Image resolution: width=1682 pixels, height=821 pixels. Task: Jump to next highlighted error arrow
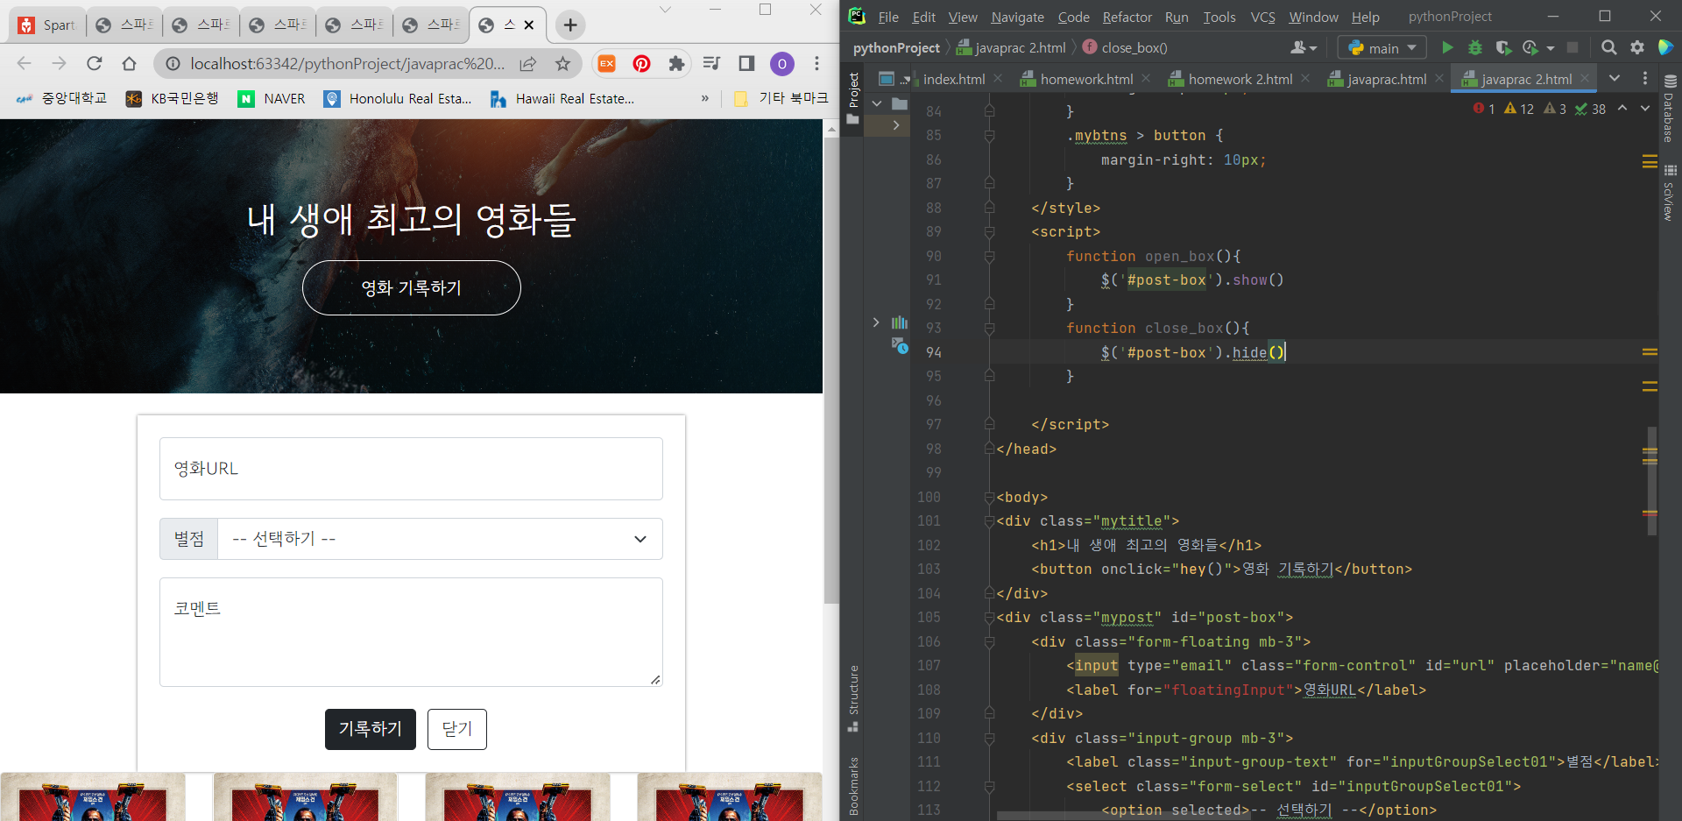coord(1645,108)
